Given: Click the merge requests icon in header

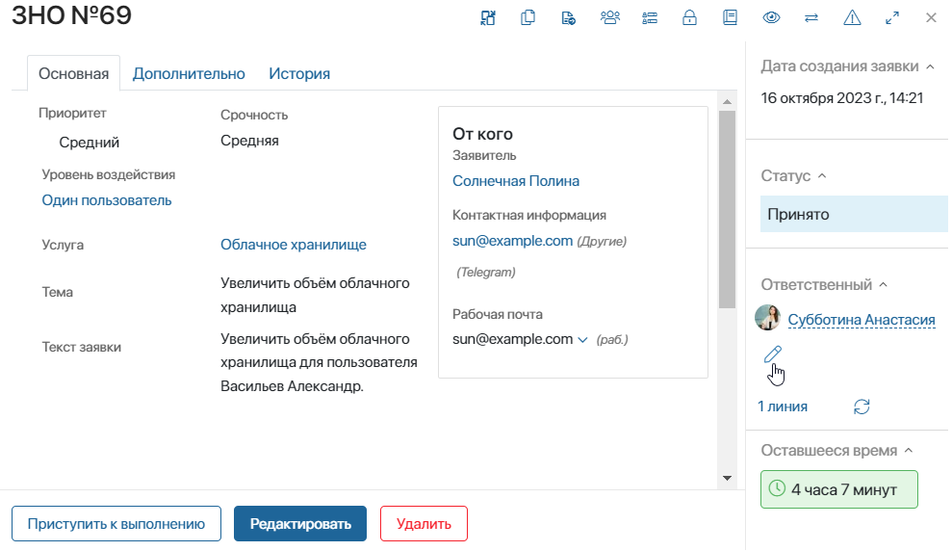Looking at the screenshot, I should point(488,17).
